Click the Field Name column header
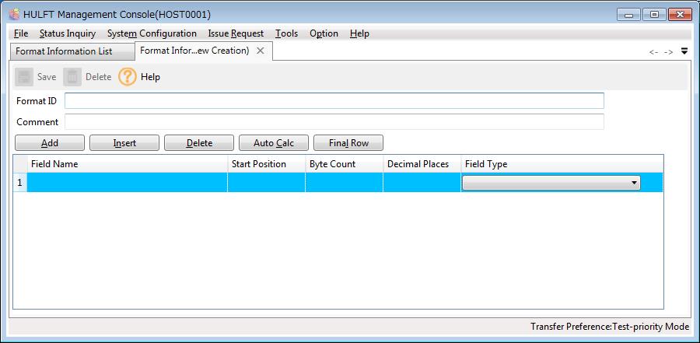Viewport: 700px width, 343px height. pos(128,164)
